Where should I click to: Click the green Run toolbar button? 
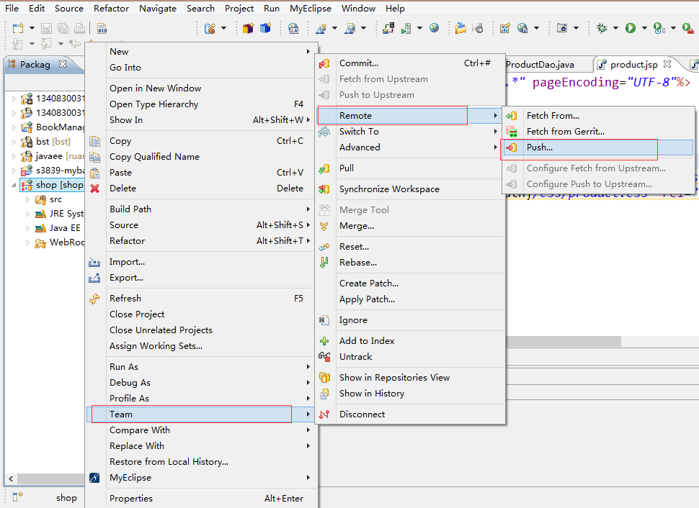click(x=631, y=28)
